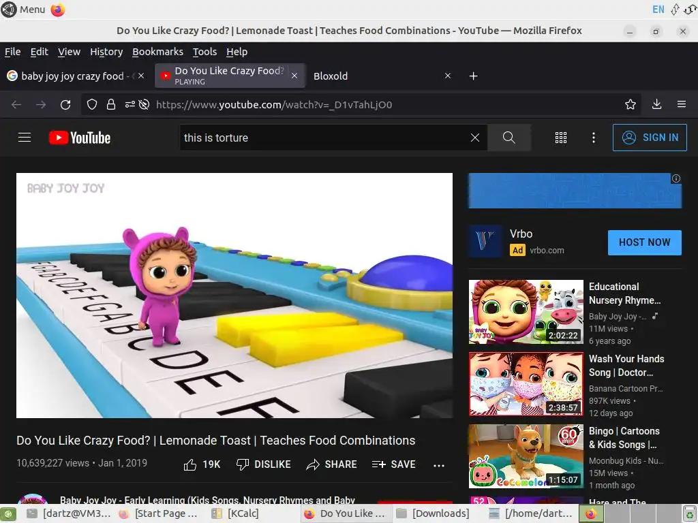Open the Help menu
Screen dimensions: 698x523
point(237,52)
